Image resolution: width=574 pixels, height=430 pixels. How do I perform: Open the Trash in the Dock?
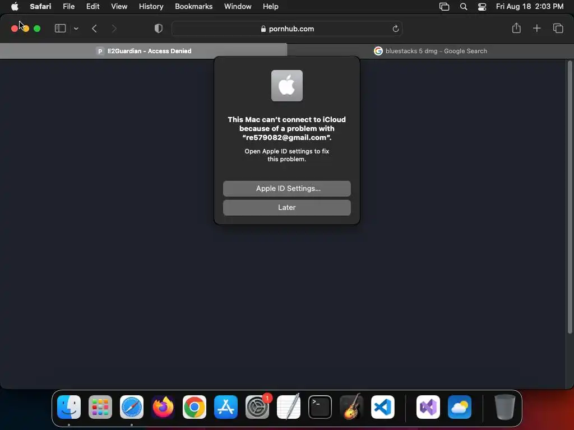tap(505, 406)
